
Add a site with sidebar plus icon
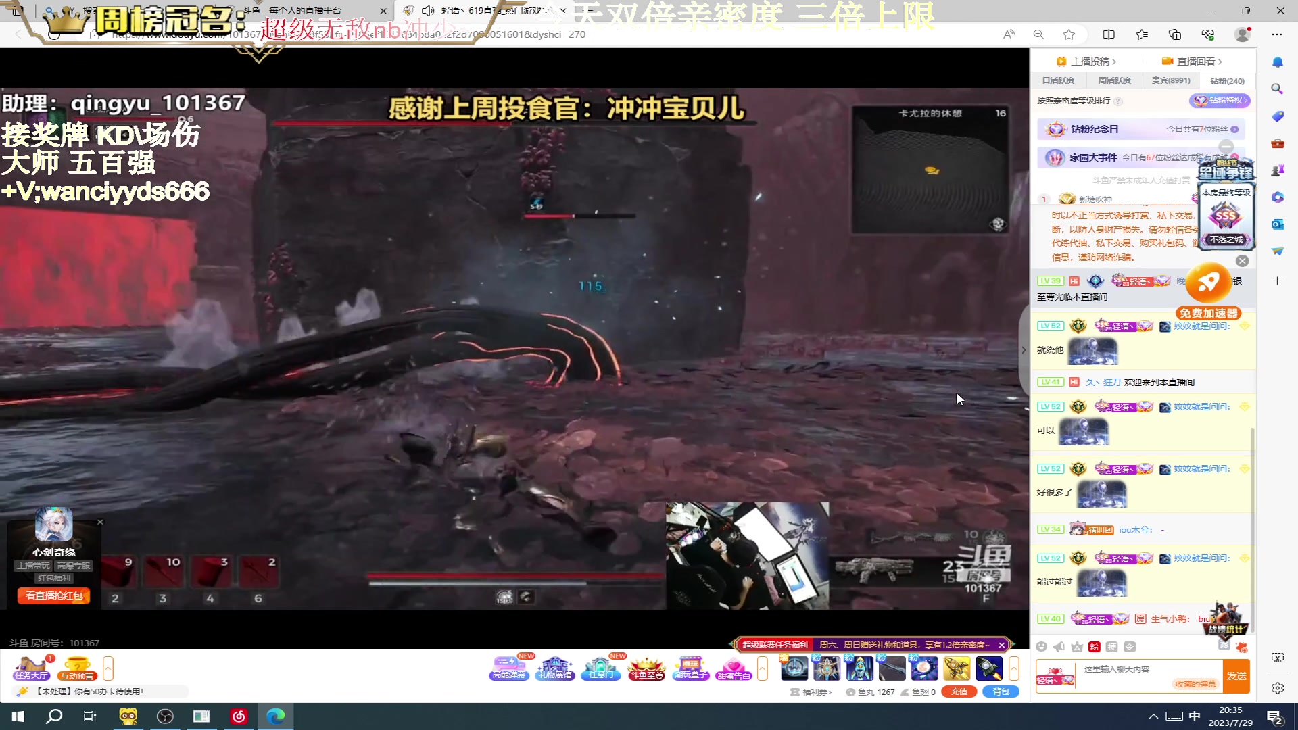pyautogui.click(x=1277, y=281)
